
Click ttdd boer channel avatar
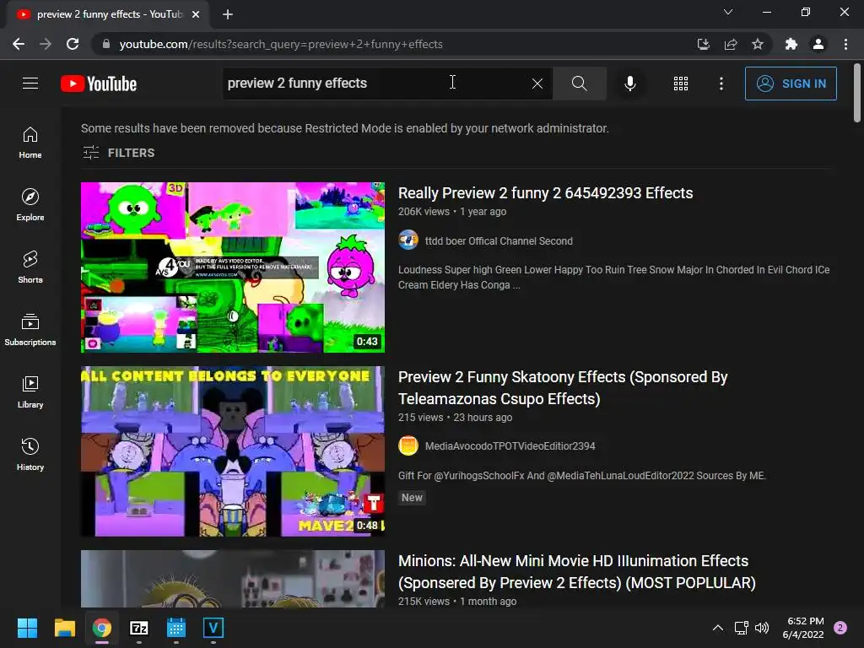(x=408, y=240)
